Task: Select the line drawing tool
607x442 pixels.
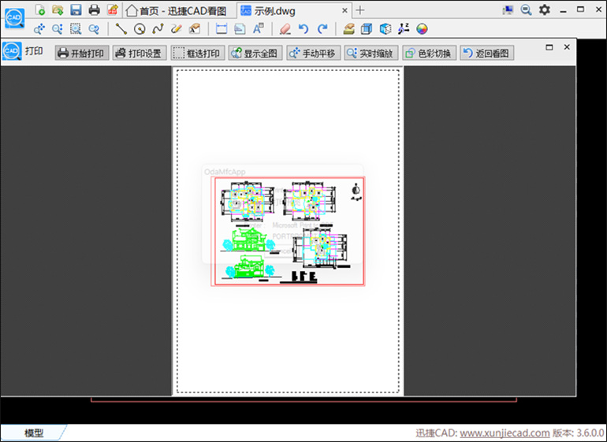Action: click(x=121, y=29)
